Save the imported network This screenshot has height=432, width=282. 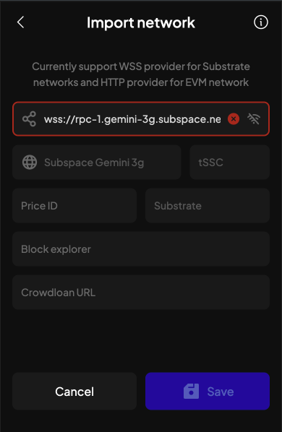point(208,392)
